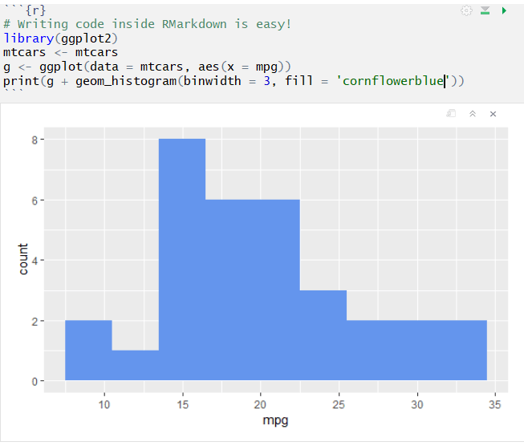Run all chunks above icon

click(485, 10)
